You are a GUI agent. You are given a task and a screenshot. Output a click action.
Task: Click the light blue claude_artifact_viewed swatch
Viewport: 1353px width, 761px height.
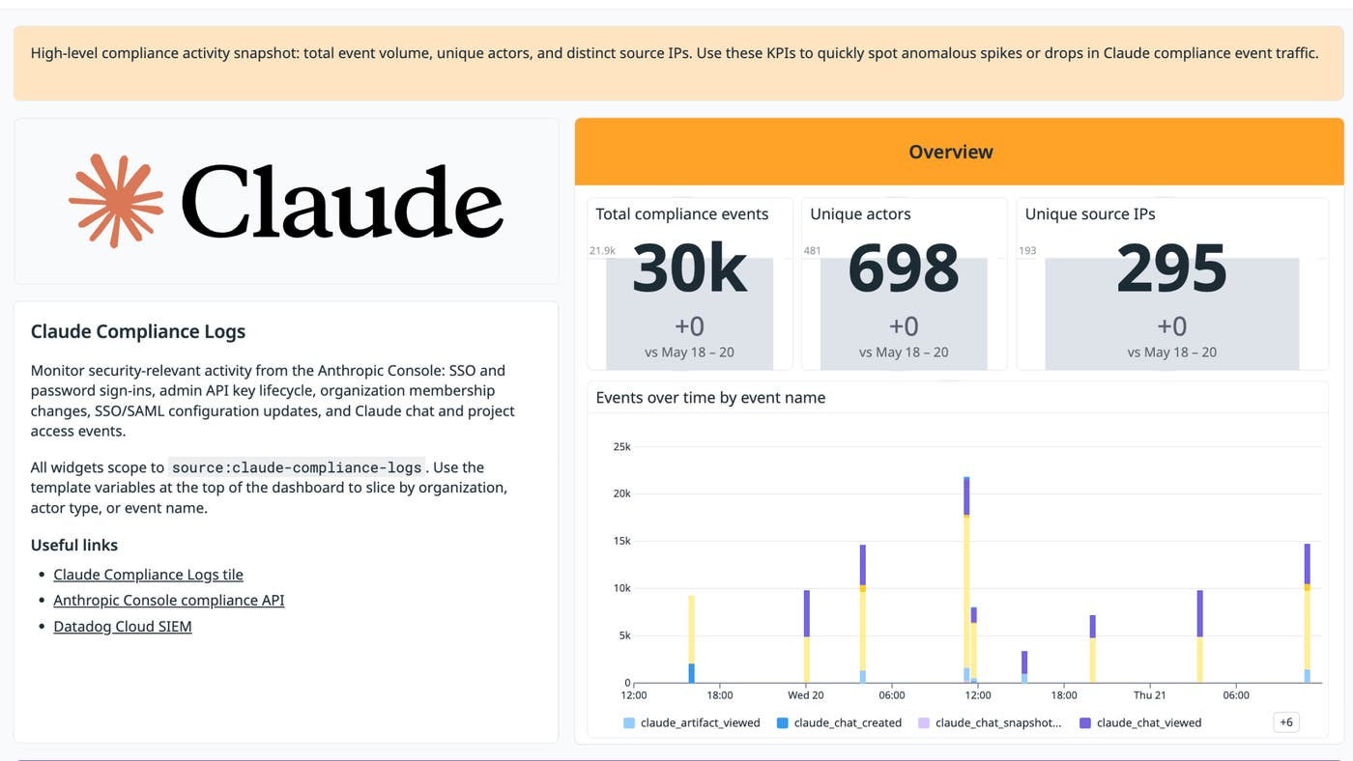pos(629,722)
